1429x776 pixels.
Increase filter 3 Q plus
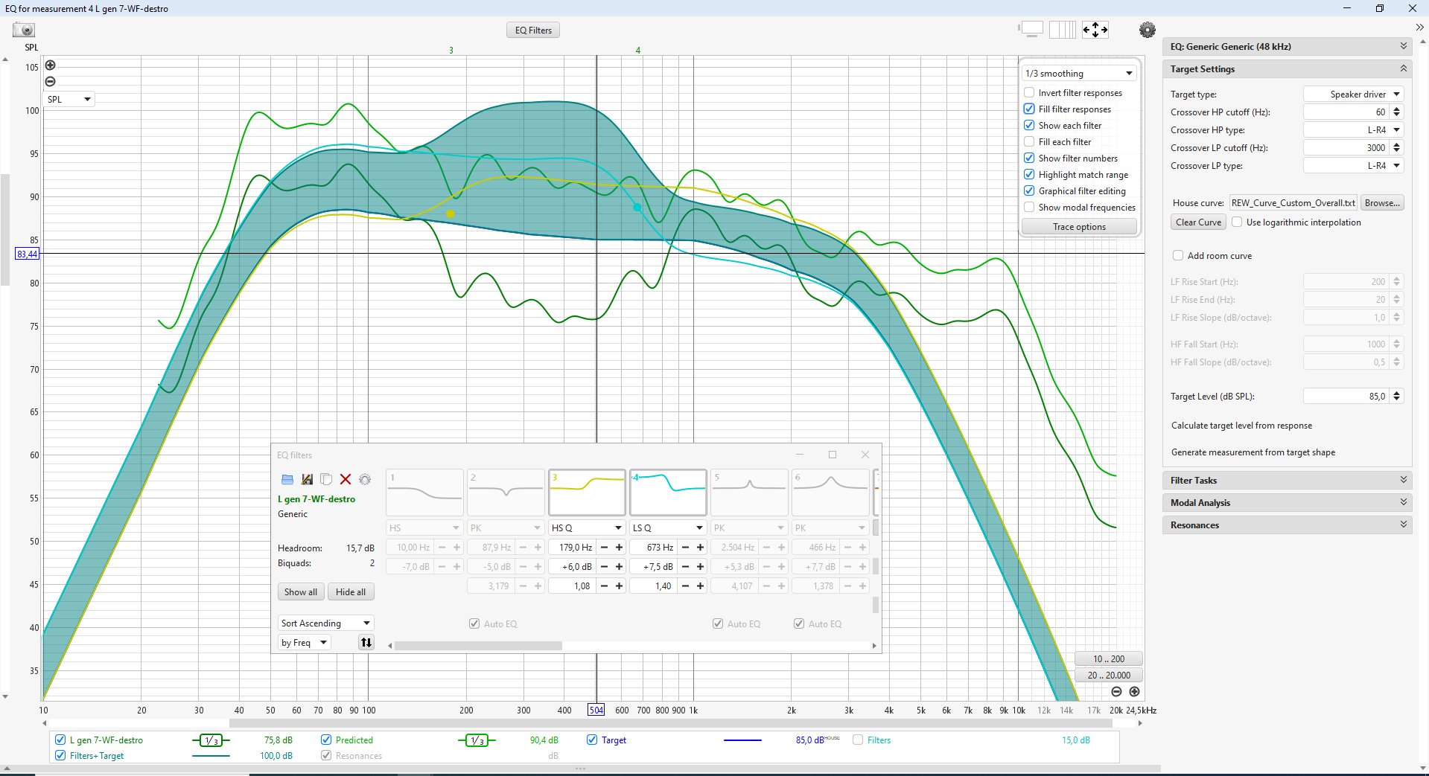click(619, 586)
